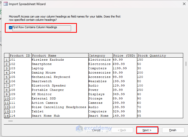Viewport: 188px width, 137px height.
Task: Click the Displays category cell
Action: [100, 94]
